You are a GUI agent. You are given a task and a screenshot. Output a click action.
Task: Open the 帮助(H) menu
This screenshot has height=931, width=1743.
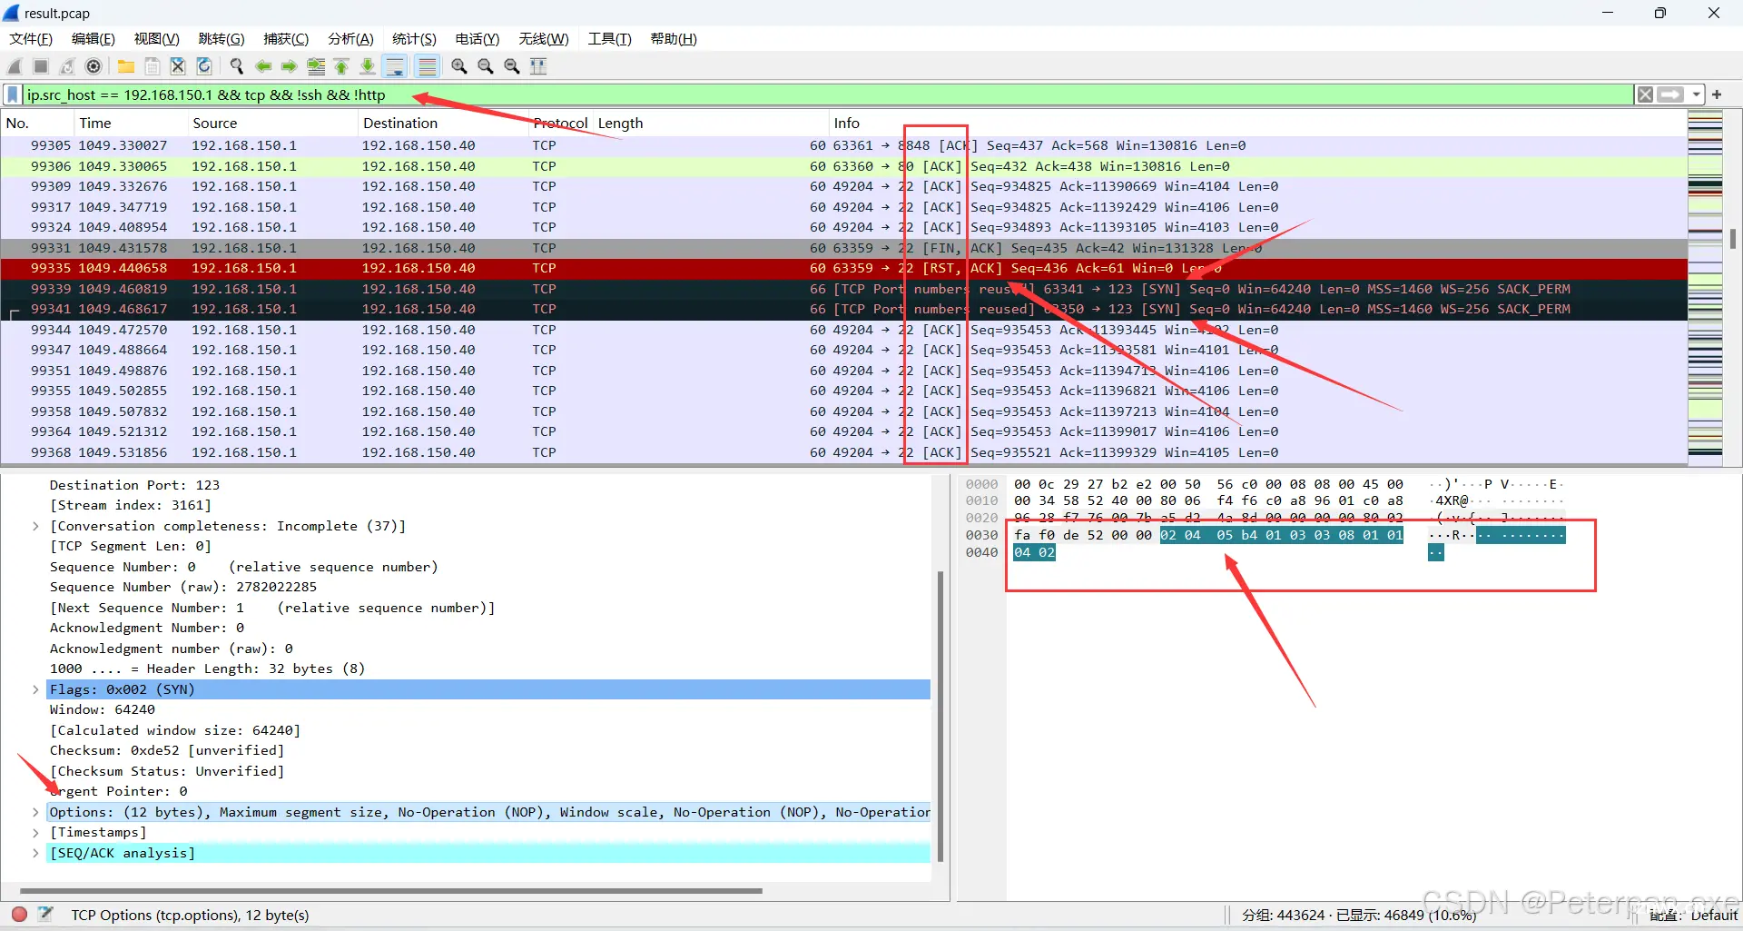(x=674, y=38)
